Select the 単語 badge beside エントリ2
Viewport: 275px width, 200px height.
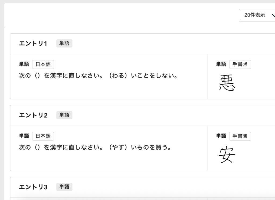coord(64,115)
